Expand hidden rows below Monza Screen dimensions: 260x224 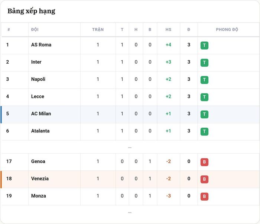(x=130, y=212)
